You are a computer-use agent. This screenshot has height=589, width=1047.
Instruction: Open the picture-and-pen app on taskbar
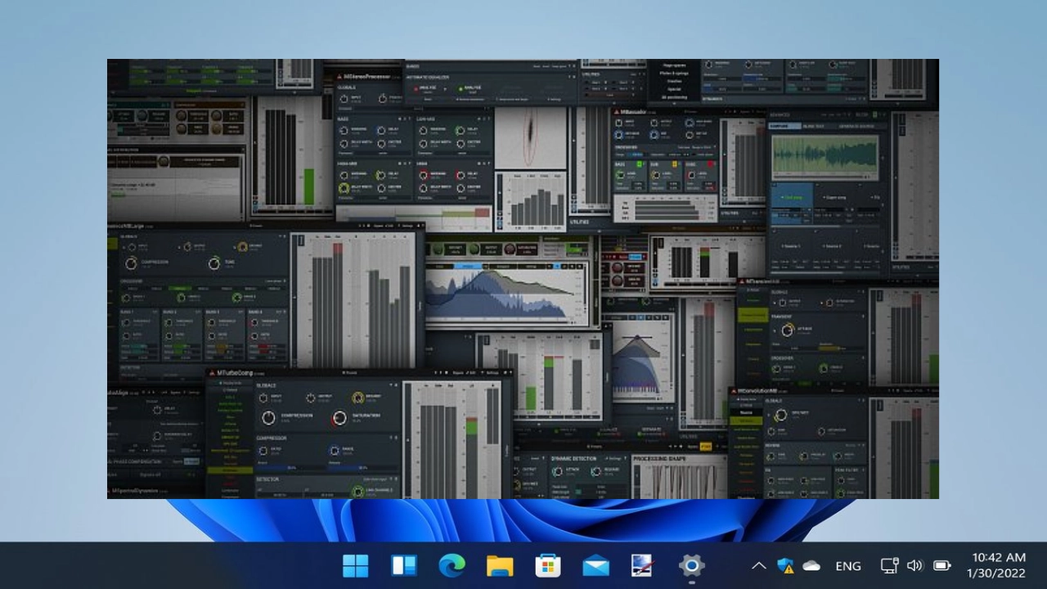643,565
